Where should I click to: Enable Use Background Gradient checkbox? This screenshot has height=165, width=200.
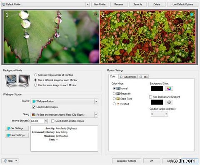click(x=150, y=97)
